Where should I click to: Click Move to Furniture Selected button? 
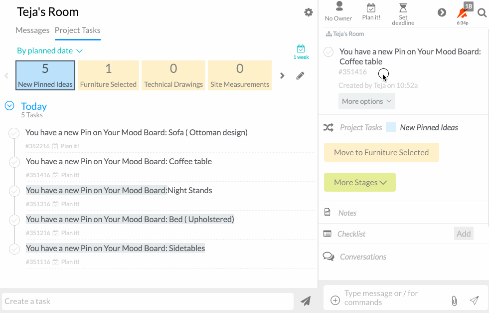click(x=381, y=152)
